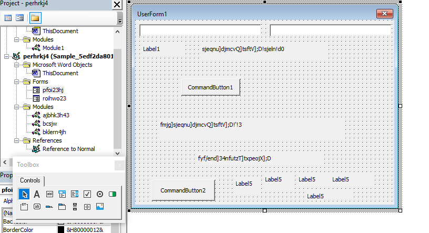Open the Controls tab in Toolbox
Viewport: 429px width, 233px height.
(x=30, y=180)
